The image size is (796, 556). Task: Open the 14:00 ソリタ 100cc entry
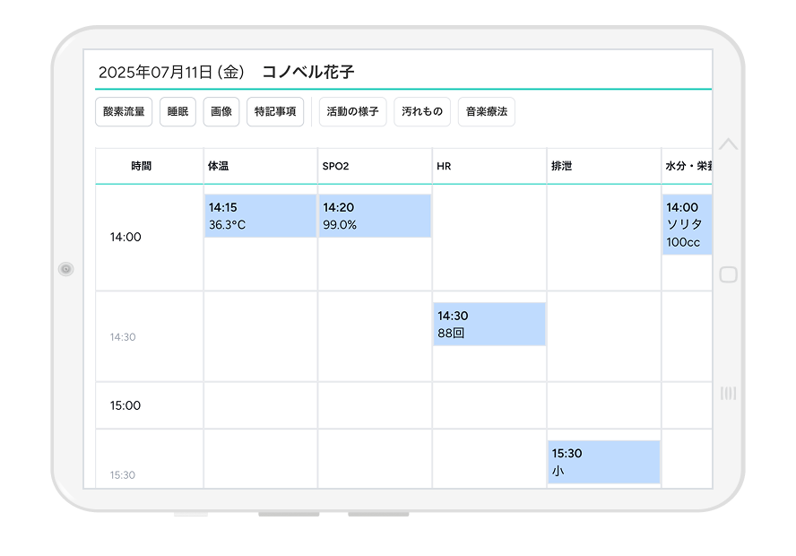click(x=687, y=225)
